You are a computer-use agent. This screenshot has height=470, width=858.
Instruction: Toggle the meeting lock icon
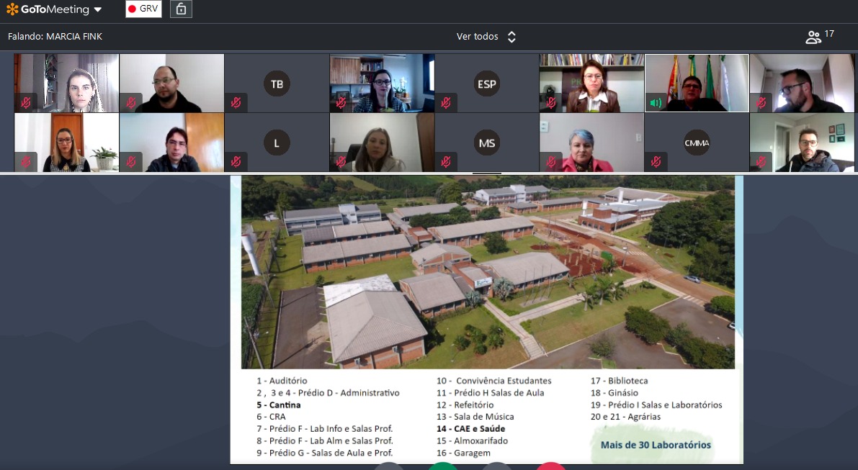[181, 9]
